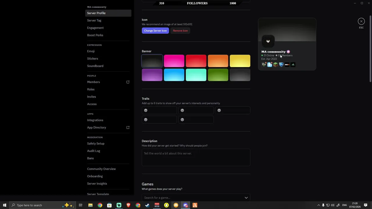Viewport: 372px width, 209px height.
Task: Select the mint teal banner color
Action: 196,75
